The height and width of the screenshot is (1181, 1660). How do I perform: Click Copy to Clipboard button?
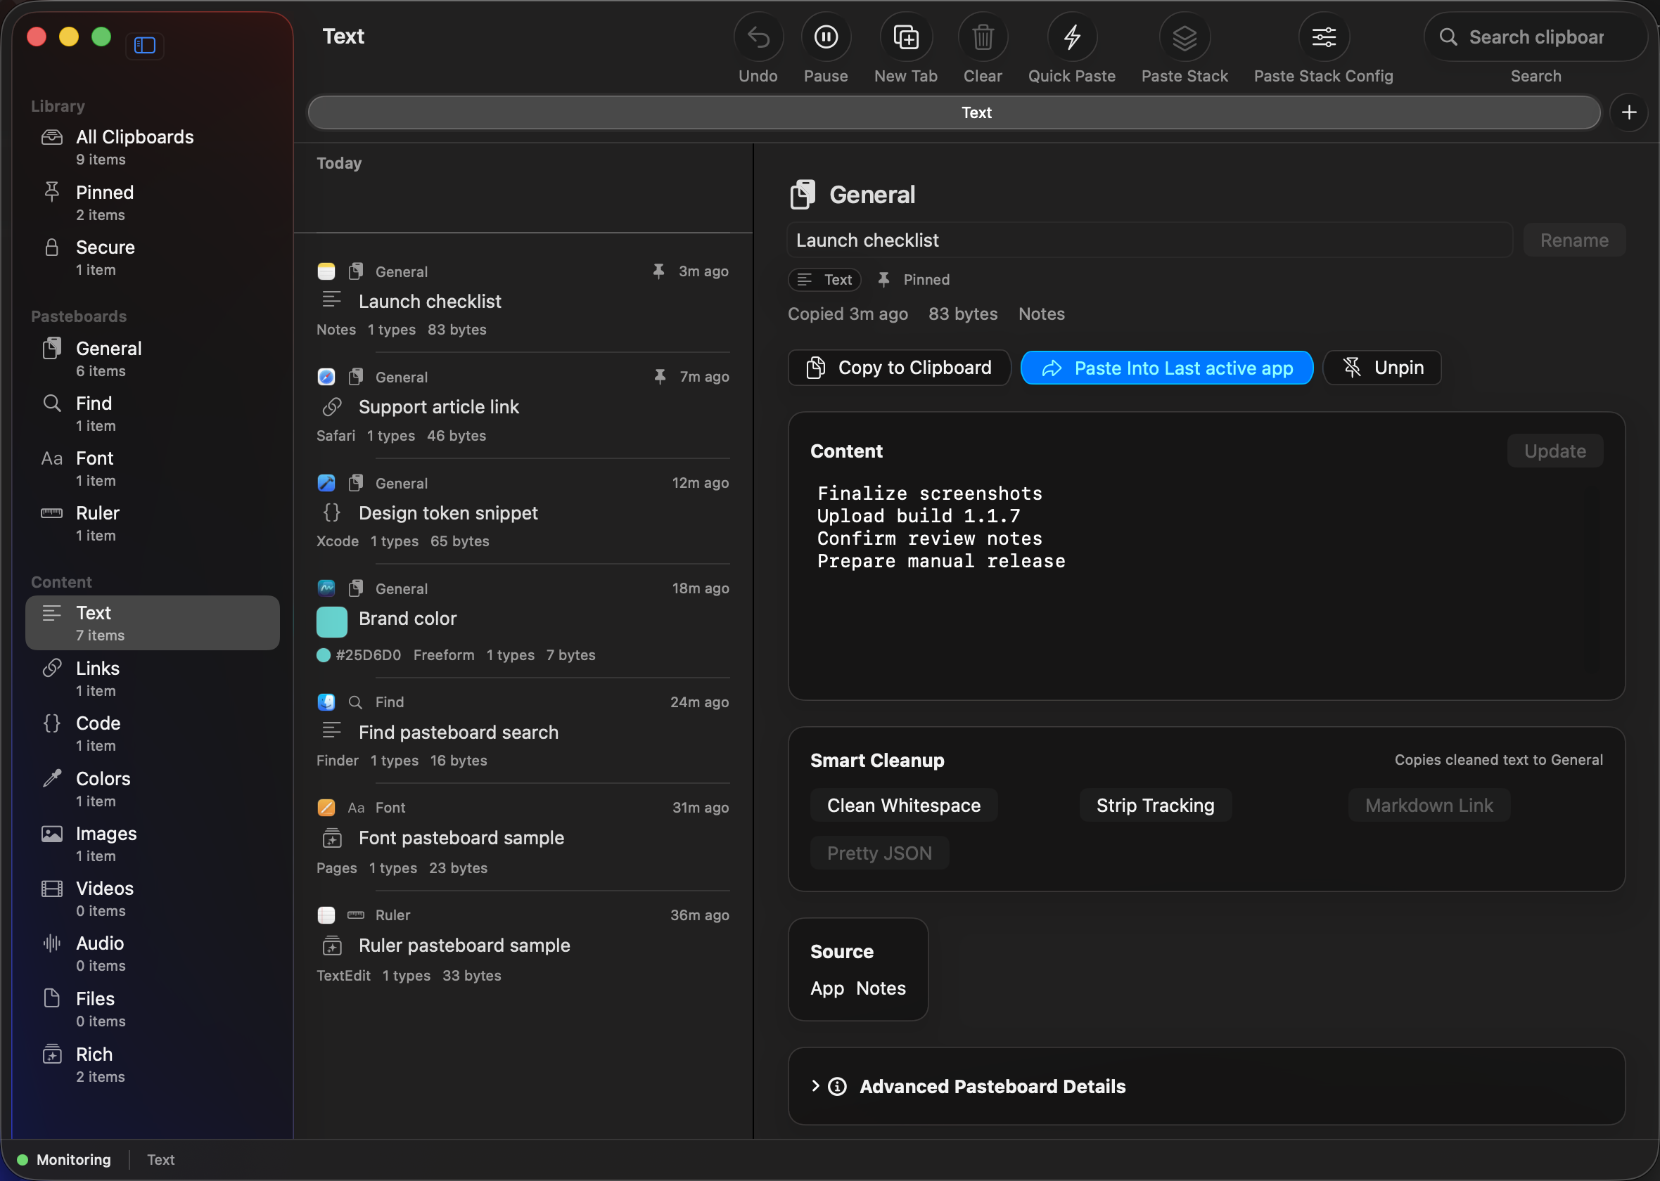pyautogui.click(x=899, y=367)
